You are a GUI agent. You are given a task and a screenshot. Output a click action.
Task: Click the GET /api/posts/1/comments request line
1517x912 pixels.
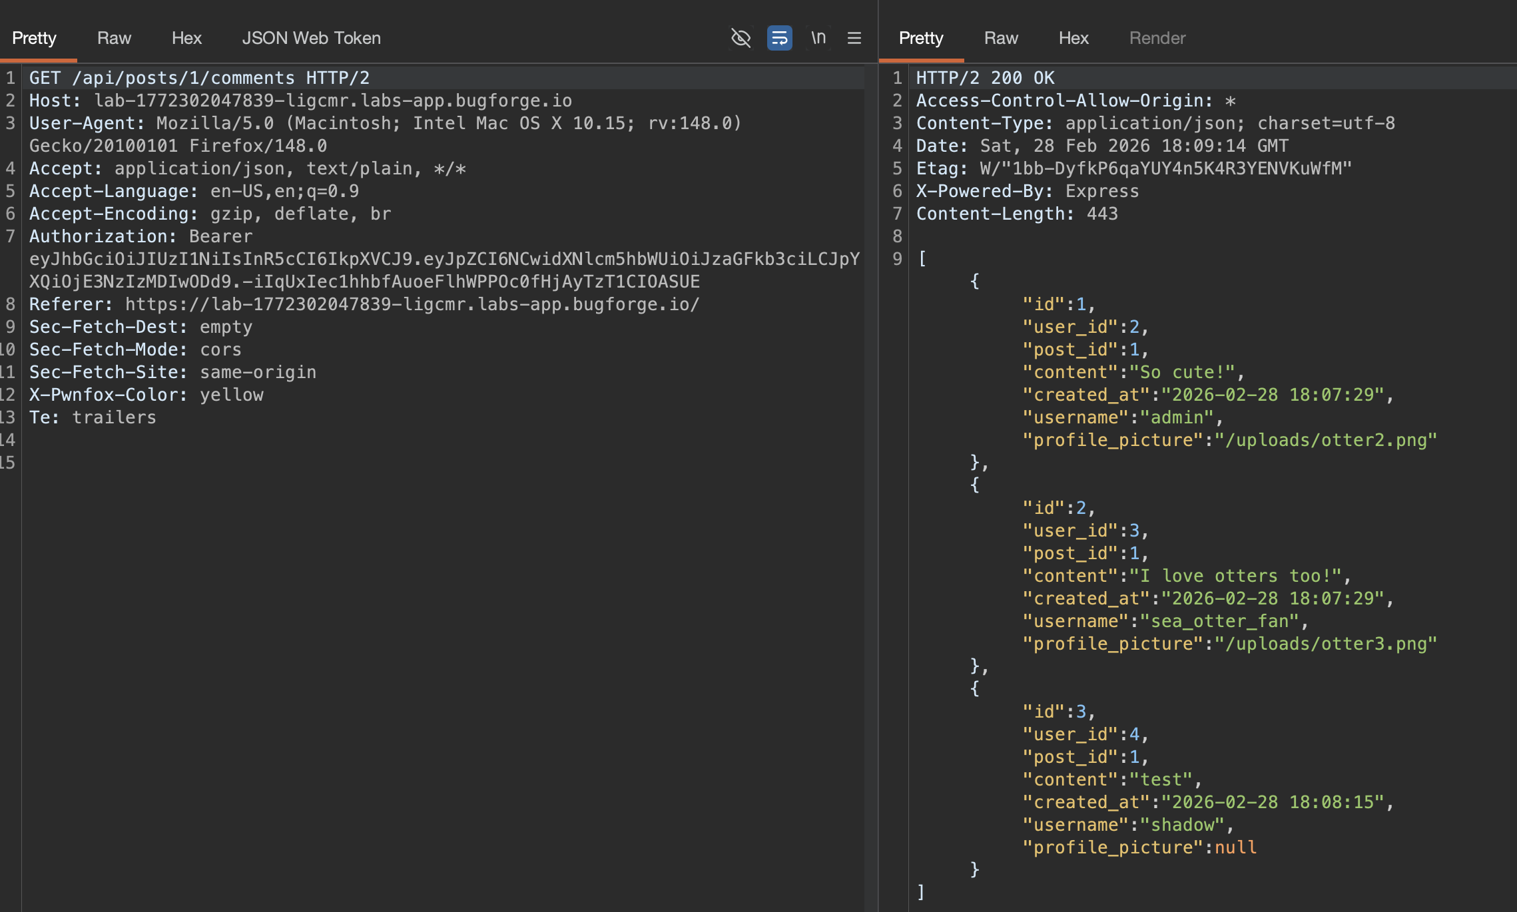click(x=199, y=78)
